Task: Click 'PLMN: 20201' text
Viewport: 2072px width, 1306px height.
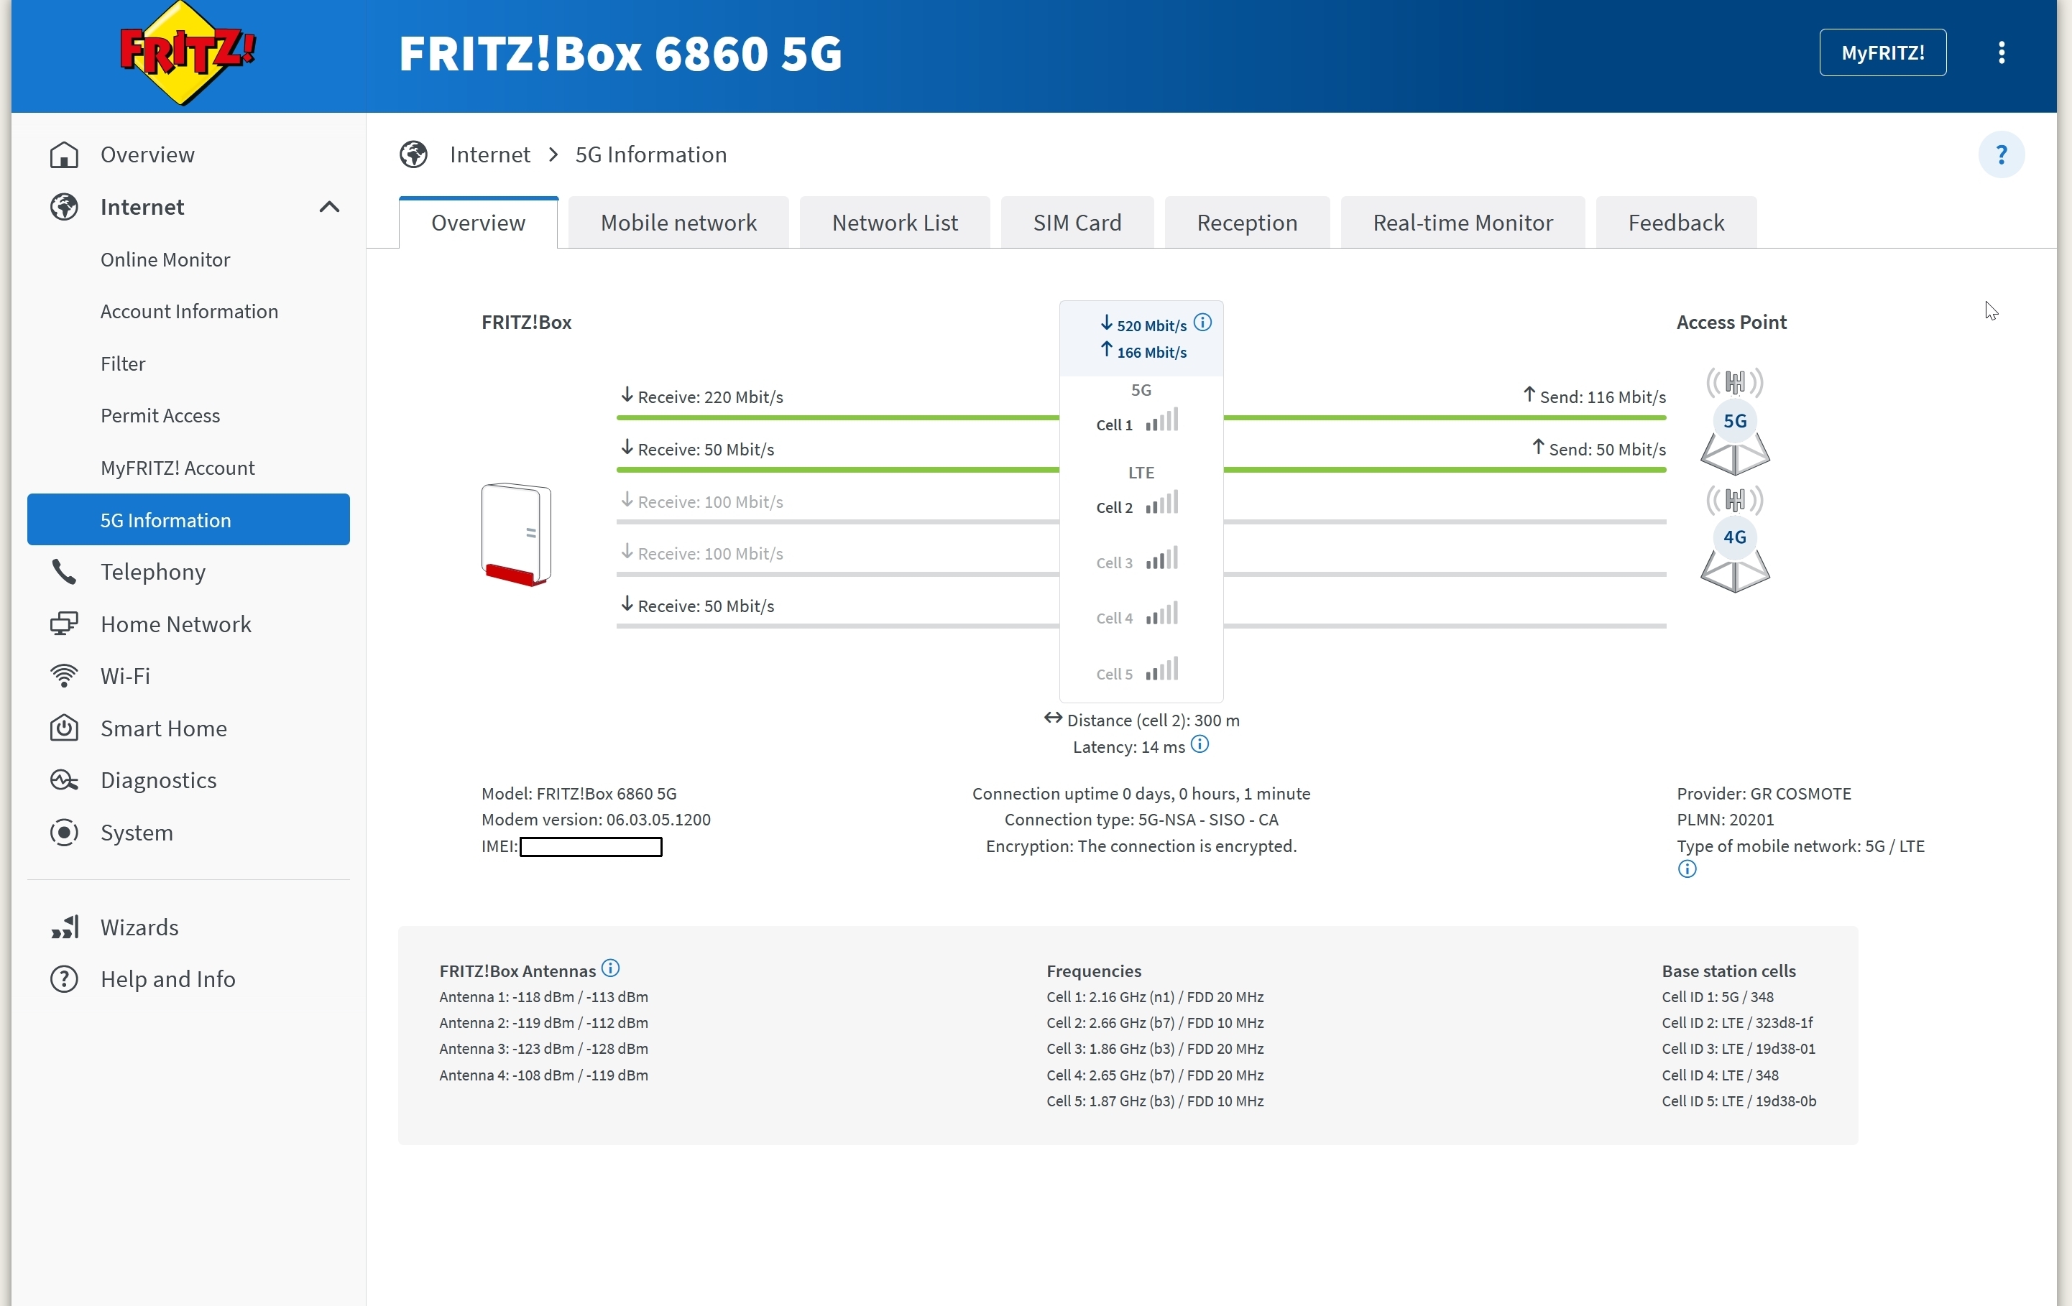Action: [x=1724, y=820]
